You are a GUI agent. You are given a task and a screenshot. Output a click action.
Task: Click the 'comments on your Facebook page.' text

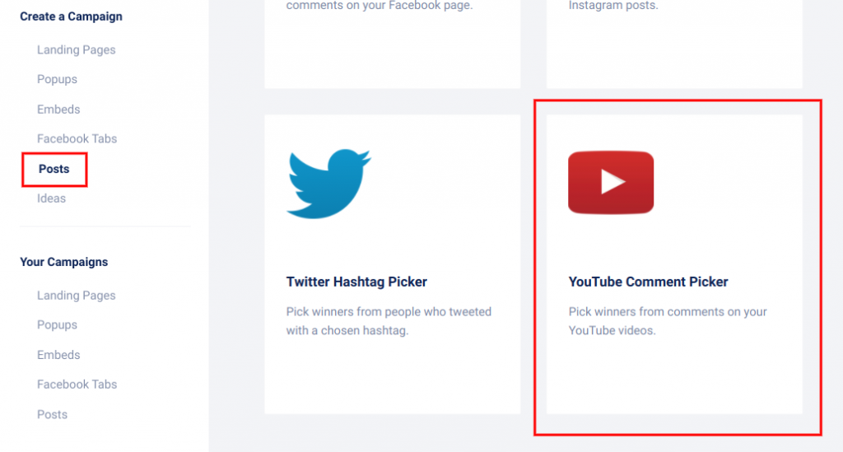click(x=379, y=6)
